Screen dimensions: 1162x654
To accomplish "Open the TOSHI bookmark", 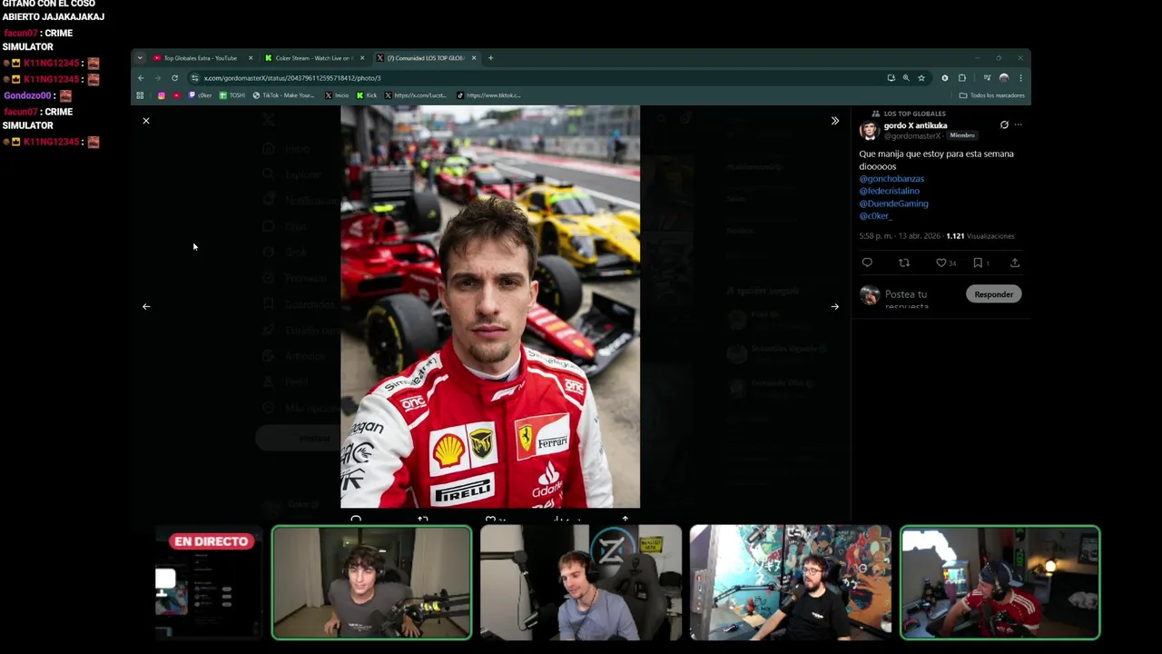I will click(x=233, y=95).
